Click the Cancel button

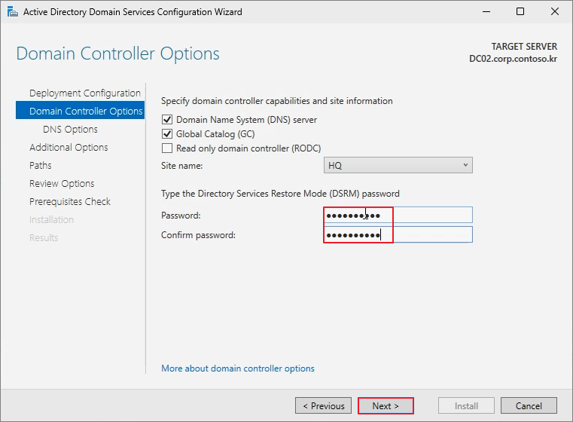pyautogui.click(x=529, y=406)
